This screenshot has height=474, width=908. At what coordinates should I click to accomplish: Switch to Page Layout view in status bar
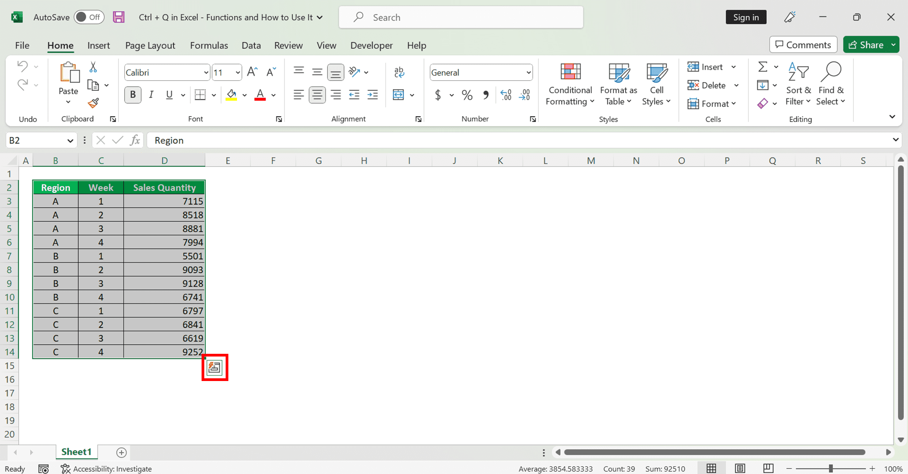(740, 469)
